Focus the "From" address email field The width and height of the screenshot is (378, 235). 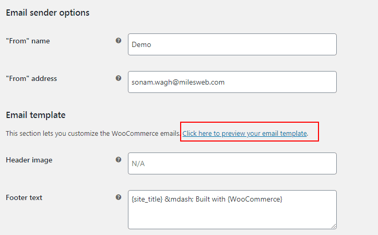232,82
